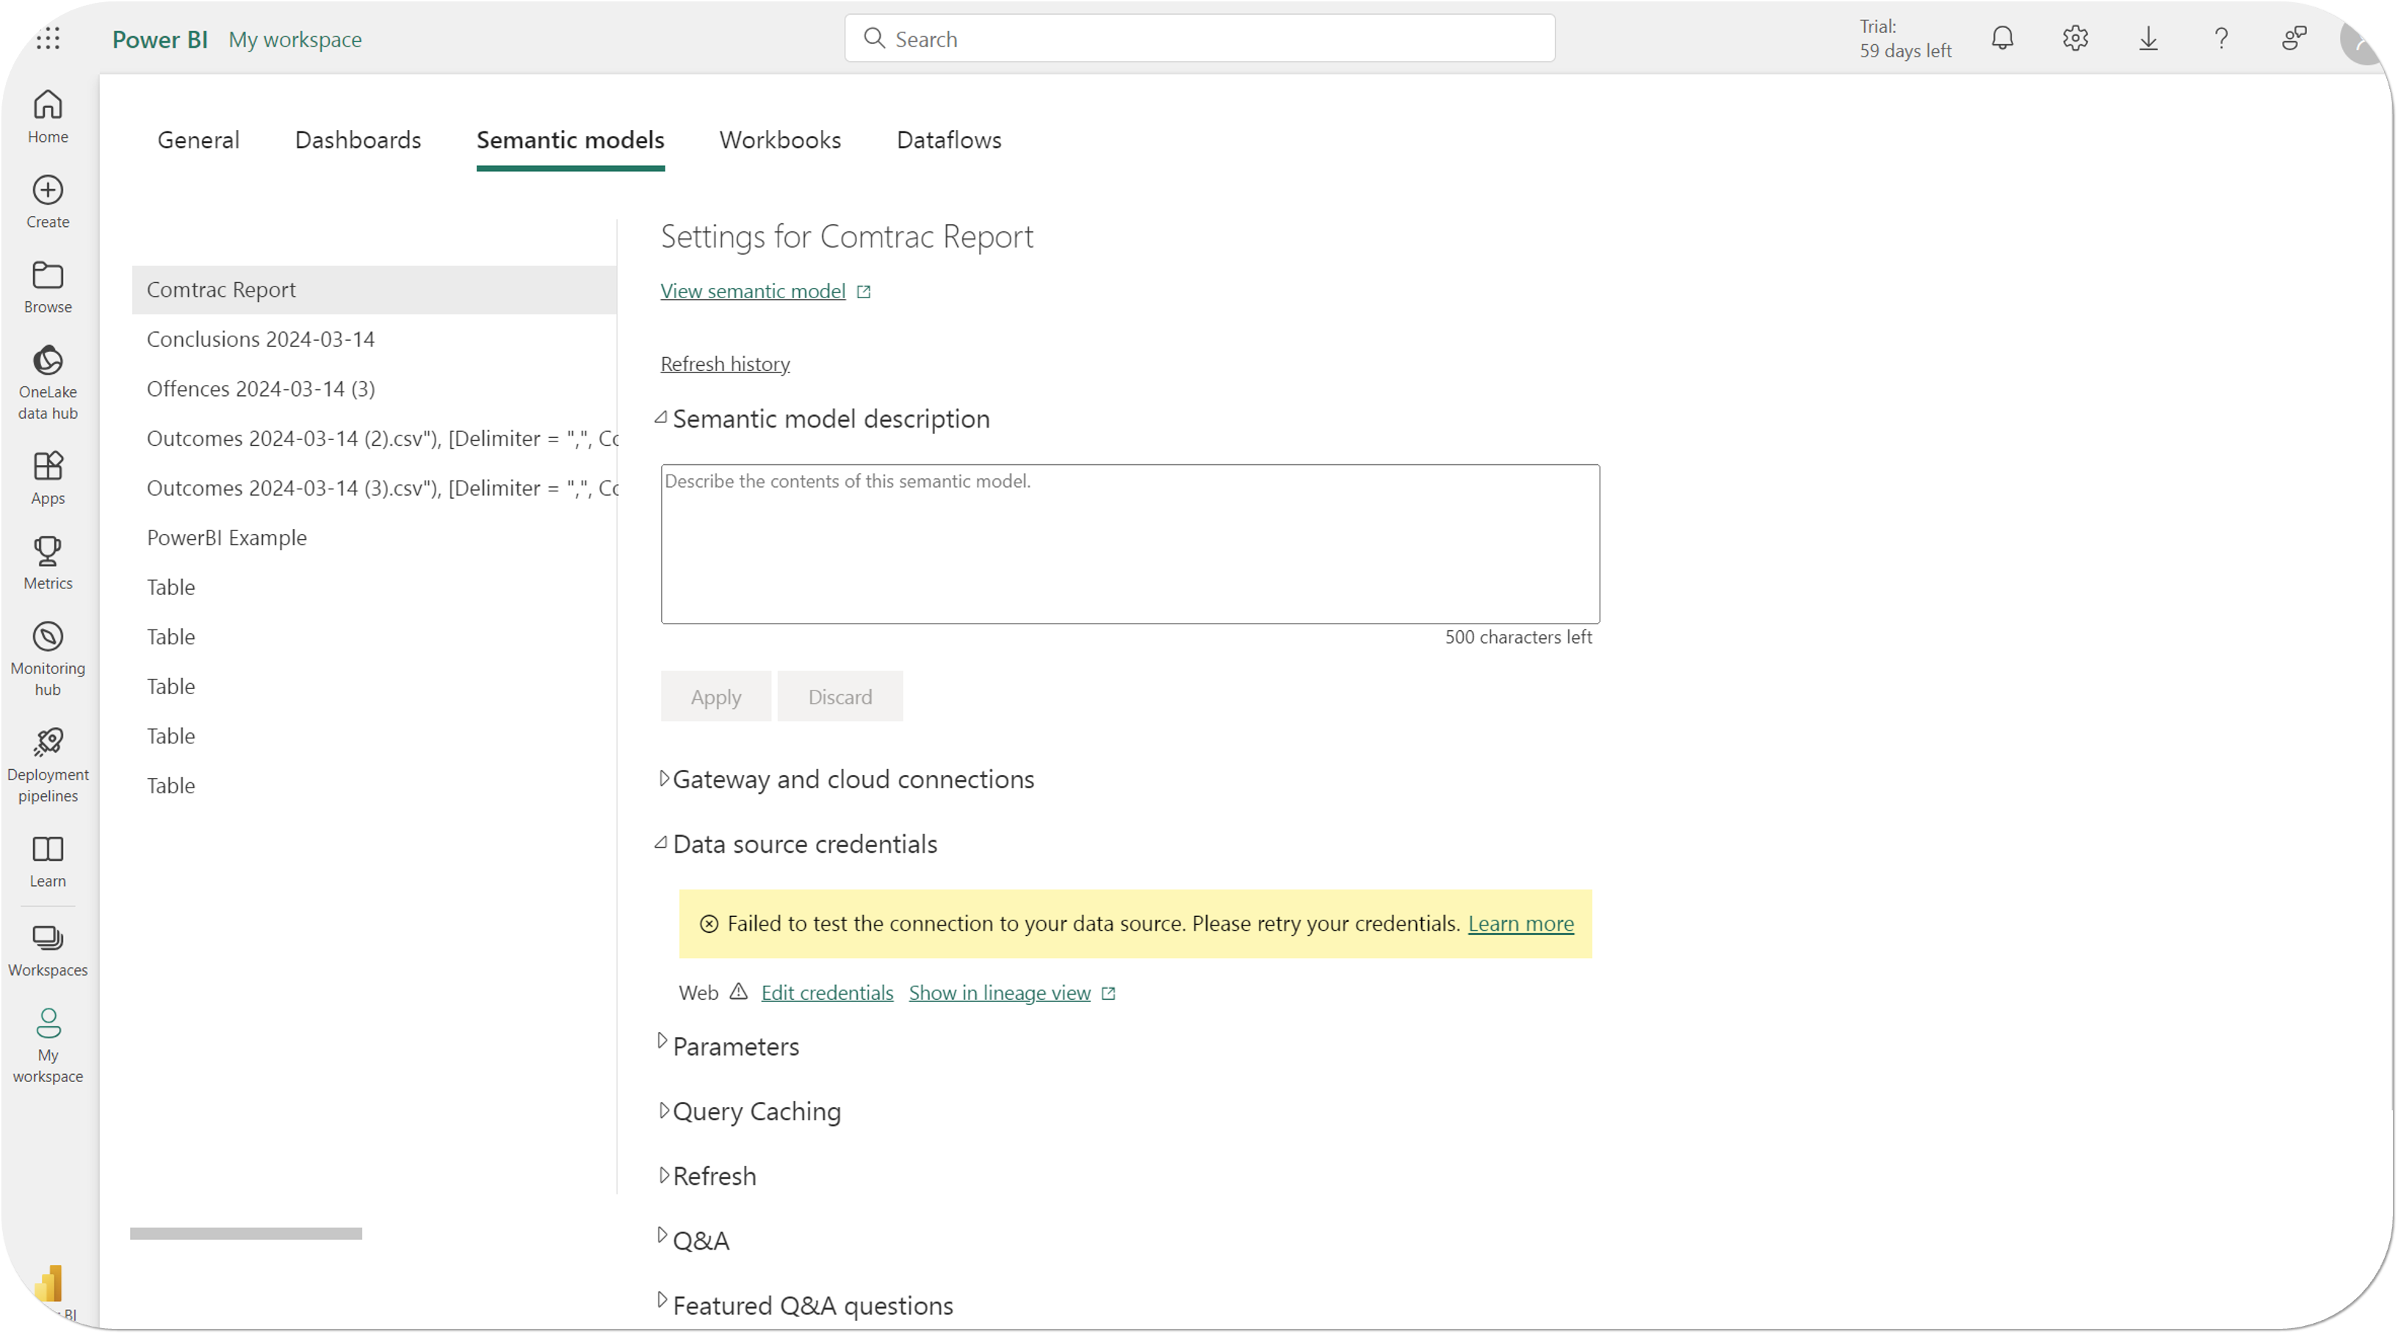Click the download arrow icon
Image resolution: width=2398 pixels, height=1334 pixels.
pos(2148,38)
